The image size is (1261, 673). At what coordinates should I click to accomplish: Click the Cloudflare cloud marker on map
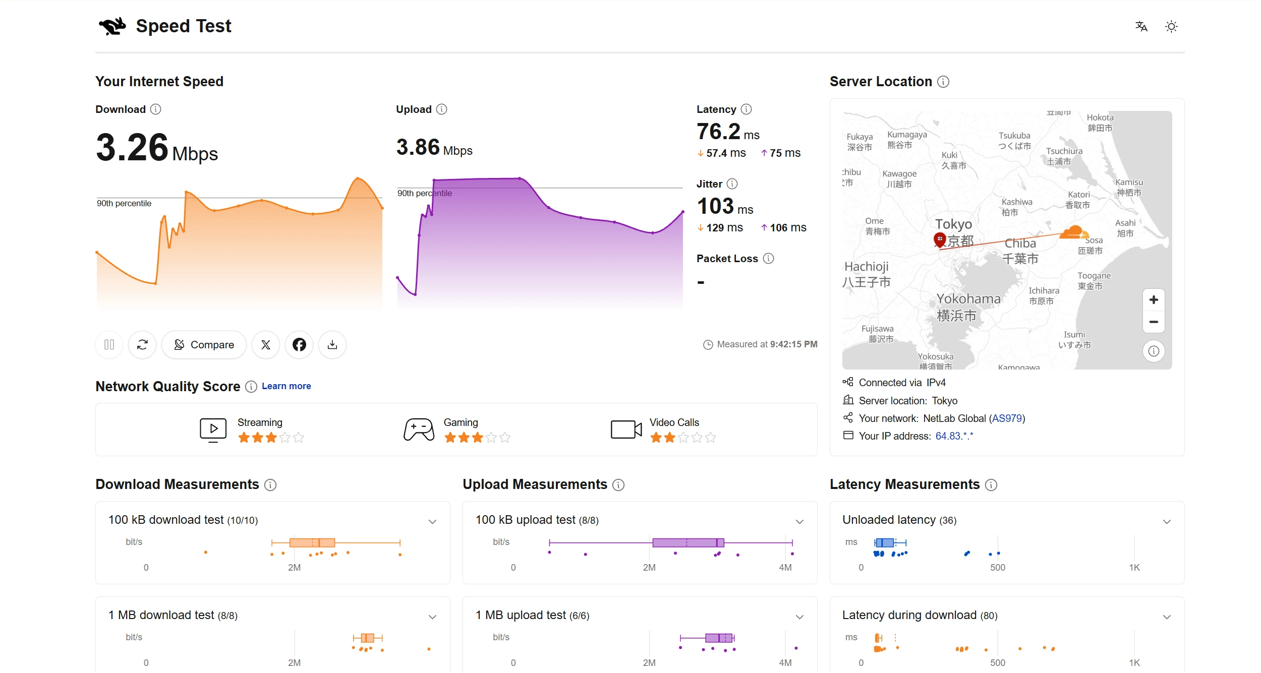coord(1073,232)
